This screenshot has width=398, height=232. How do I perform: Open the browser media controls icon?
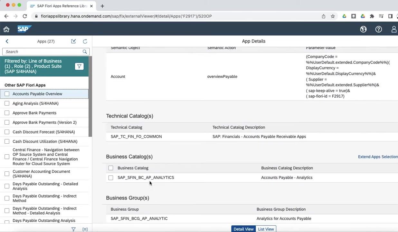click(x=381, y=16)
